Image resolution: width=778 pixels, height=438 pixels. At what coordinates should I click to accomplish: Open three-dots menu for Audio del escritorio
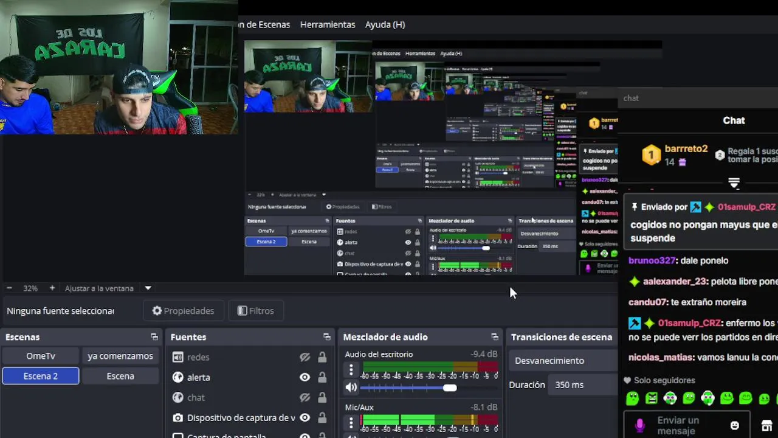click(351, 369)
